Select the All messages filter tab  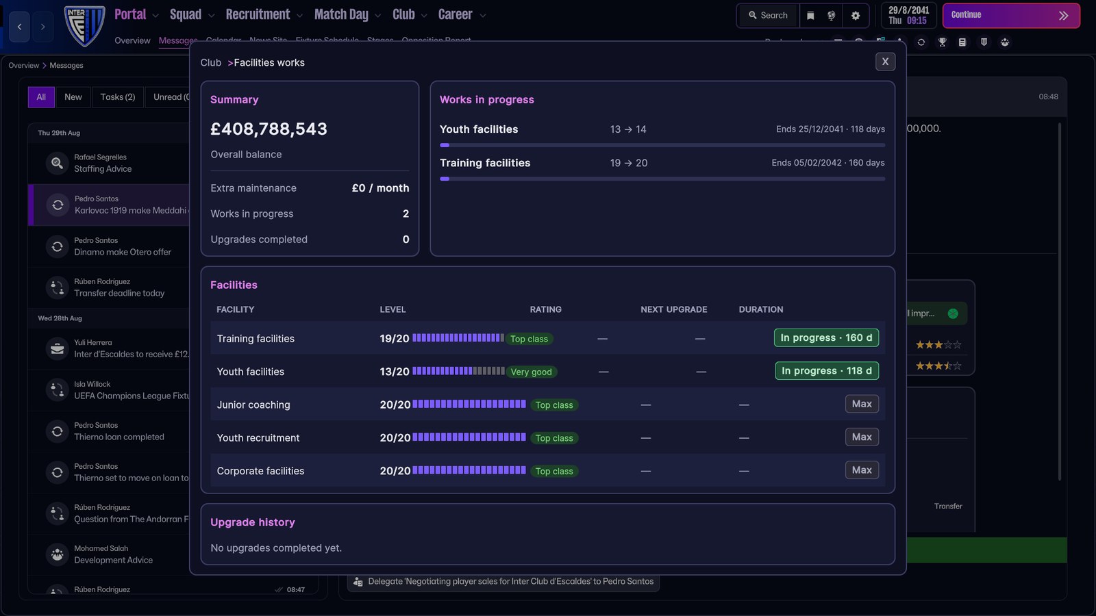coord(41,97)
